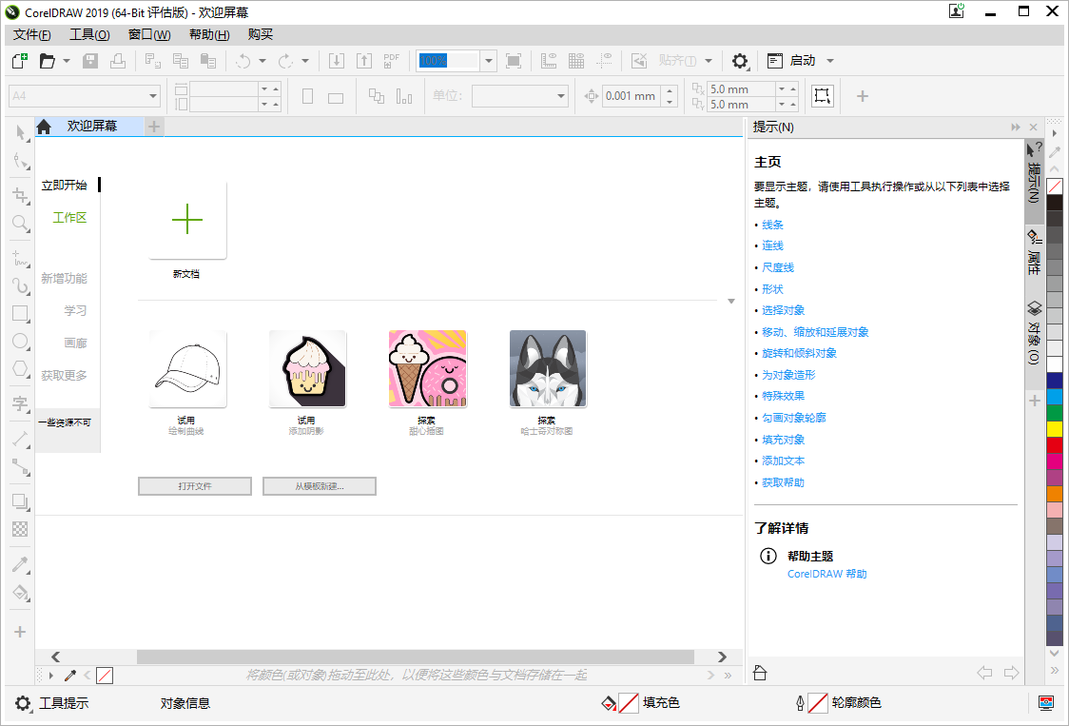Select the Ellipse tool

pos(21,342)
